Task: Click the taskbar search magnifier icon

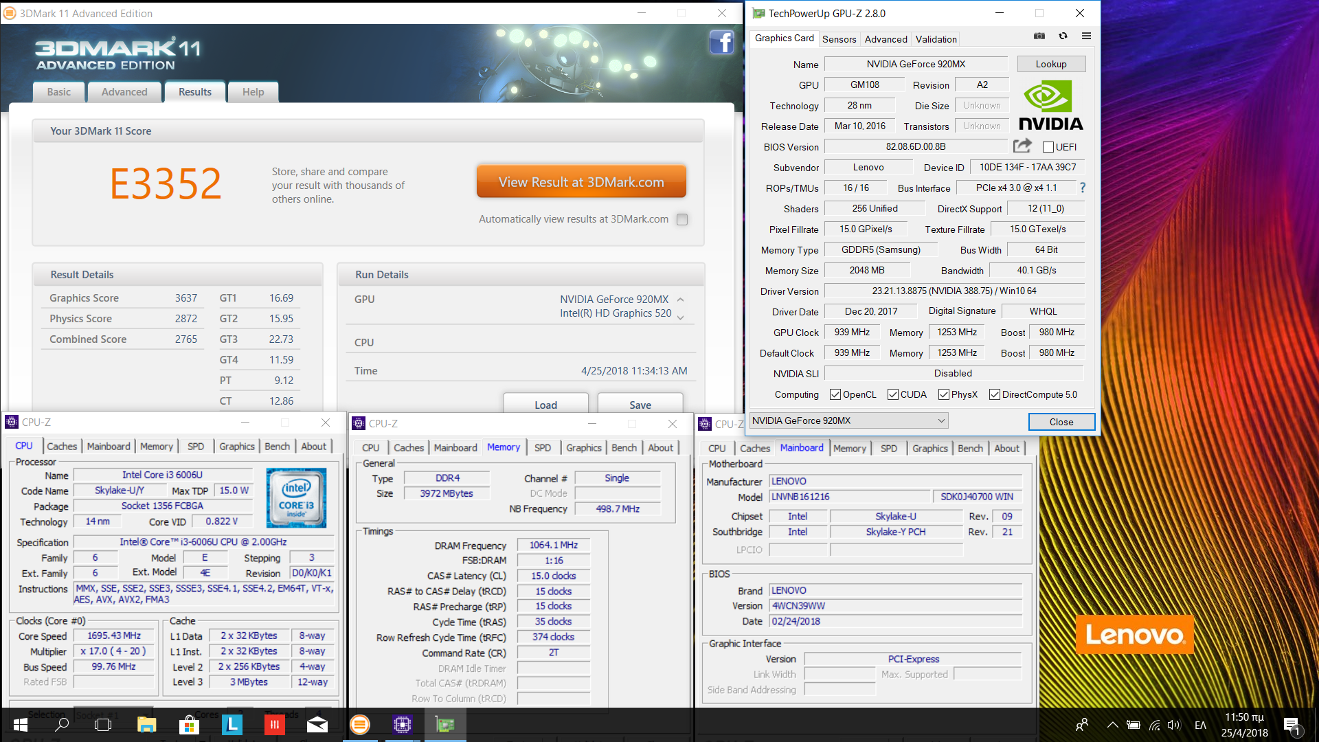Action: click(62, 725)
